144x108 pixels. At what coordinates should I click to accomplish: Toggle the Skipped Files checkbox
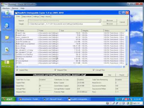(x=55, y=70)
